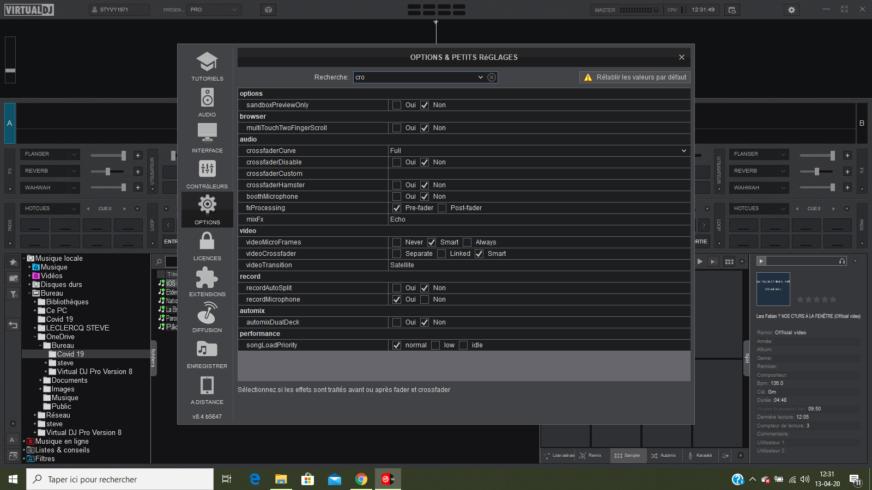The height and width of the screenshot is (490, 872).
Task: Click Rétablir les valeurs par défaut
Action: click(635, 77)
